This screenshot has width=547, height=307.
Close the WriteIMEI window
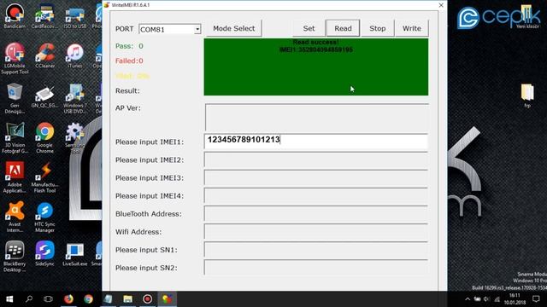tap(441, 5)
